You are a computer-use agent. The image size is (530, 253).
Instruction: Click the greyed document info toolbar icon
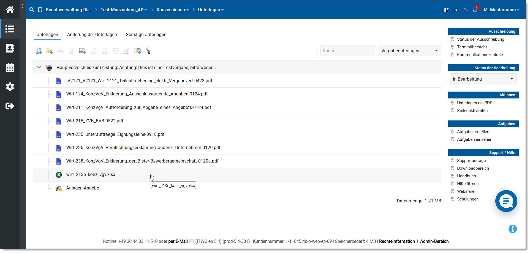pyautogui.click(x=71, y=51)
